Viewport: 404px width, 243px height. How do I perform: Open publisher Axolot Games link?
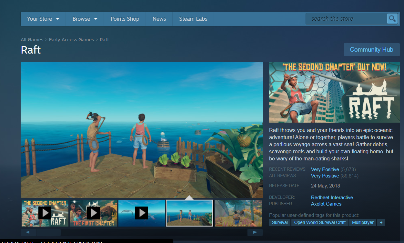[x=326, y=204]
